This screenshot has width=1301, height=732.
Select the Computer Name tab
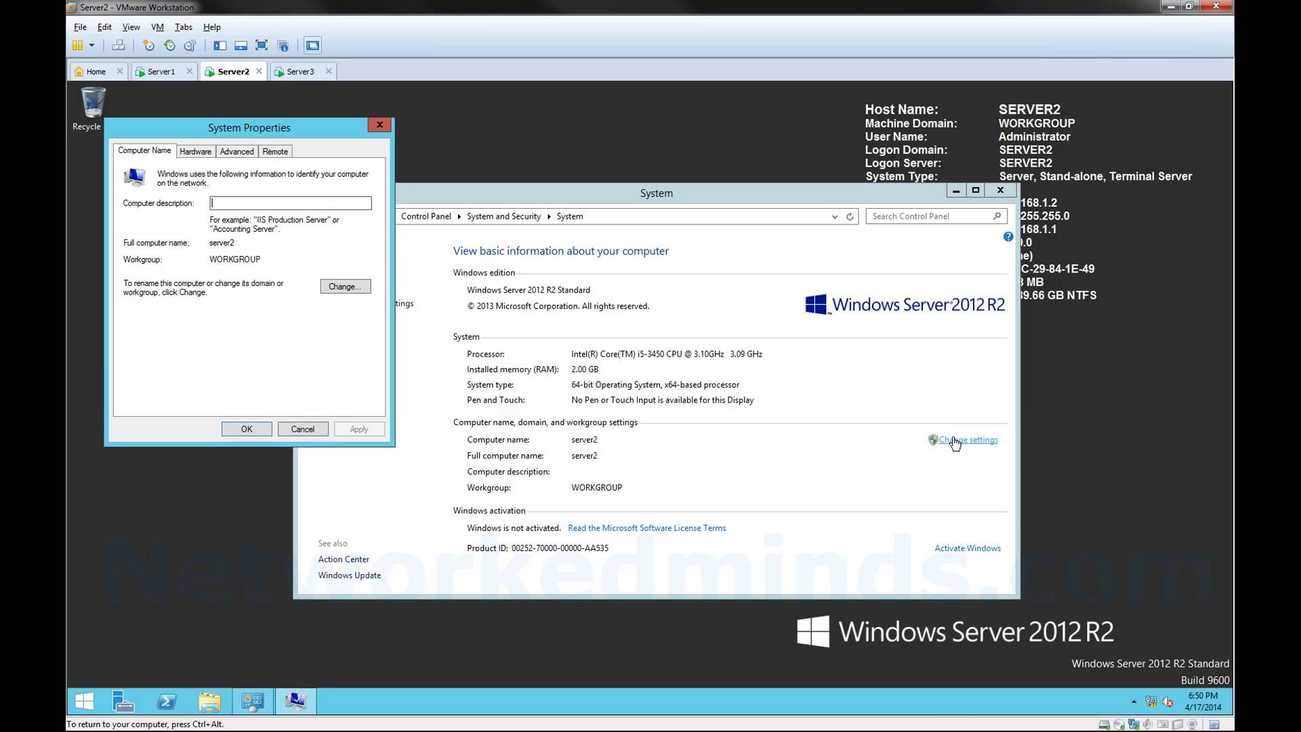pyautogui.click(x=144, y=150)
